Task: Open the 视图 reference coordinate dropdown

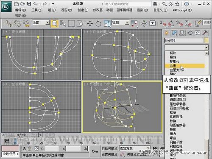Action: point(127,22)
